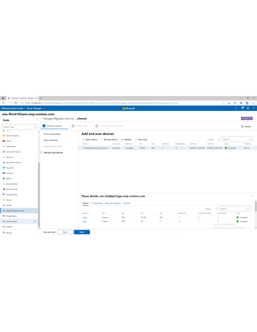Focus the Search Tools input field
The height and width of the screenshot is (332, 257).
coord(20,127)
